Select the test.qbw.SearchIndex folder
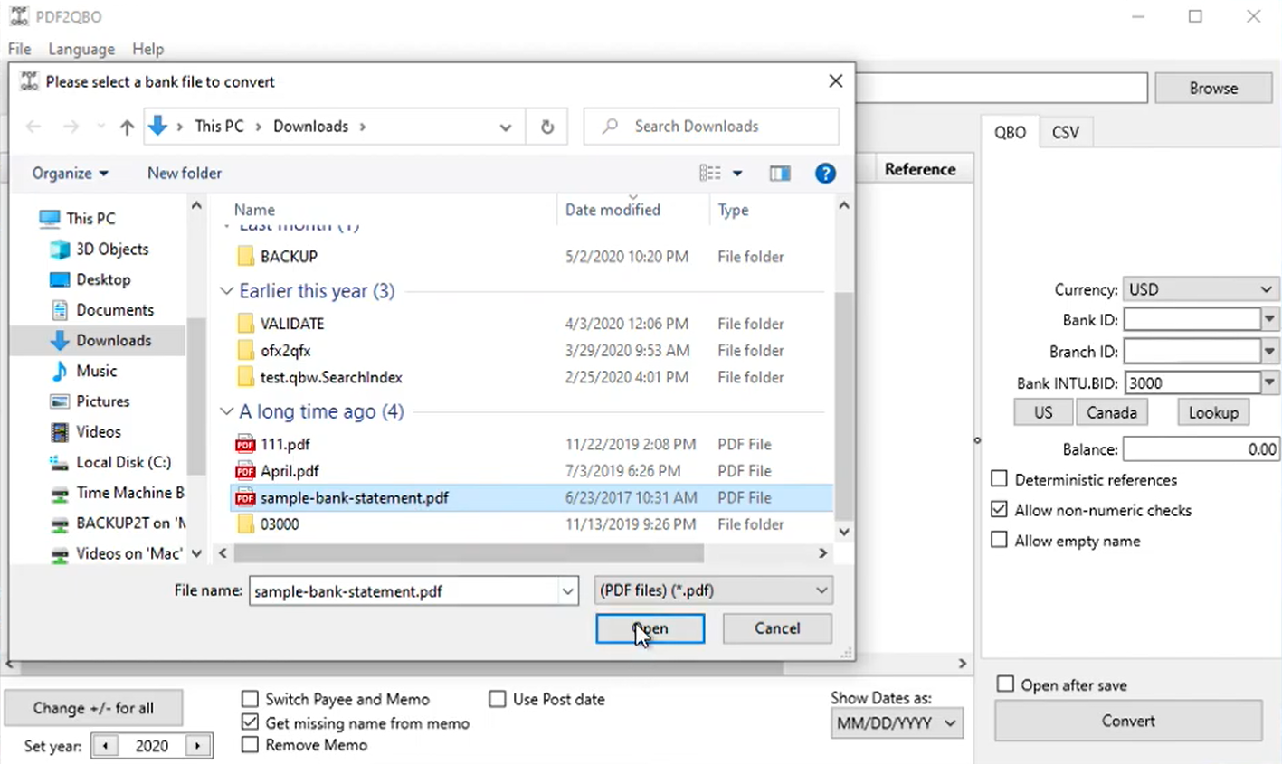 [x=330, y=377]
